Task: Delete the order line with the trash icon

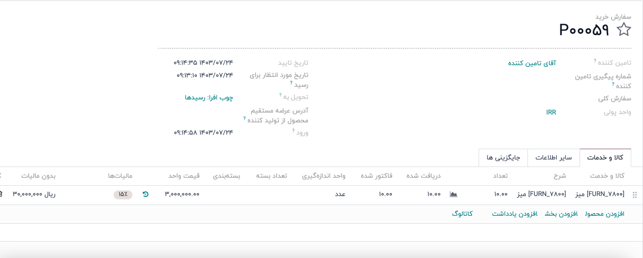Action: (x=1, y=194)
